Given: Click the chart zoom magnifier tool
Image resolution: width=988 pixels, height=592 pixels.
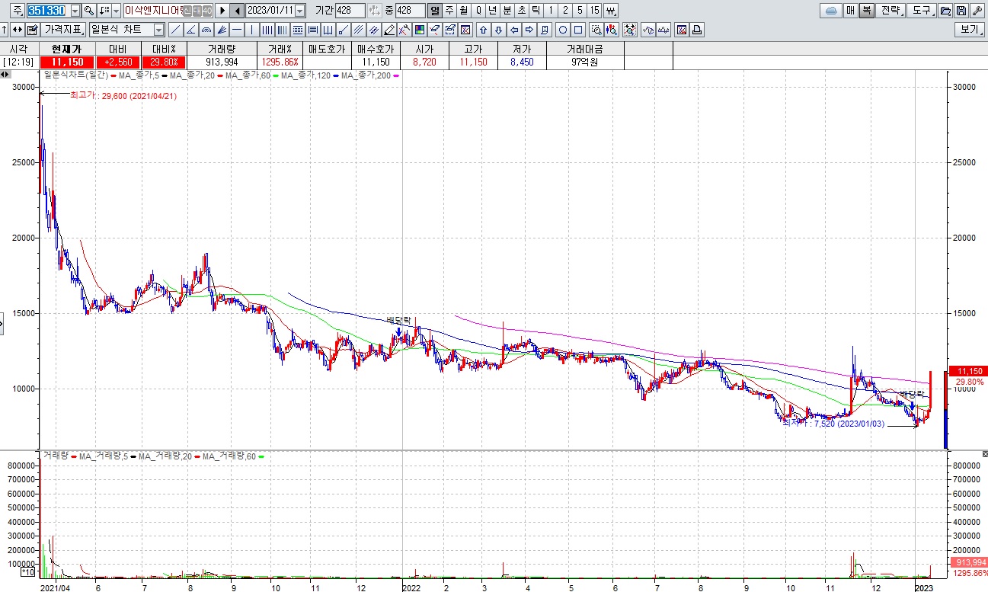Looking at the screenshot, I should click(x=597, y=30).
